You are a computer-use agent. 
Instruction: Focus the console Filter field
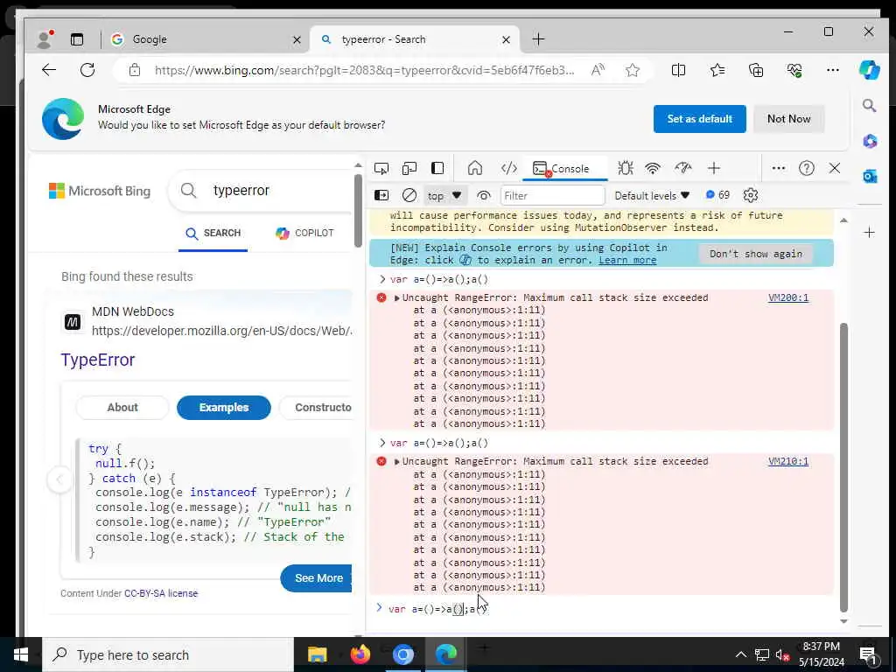pos(553,195)
